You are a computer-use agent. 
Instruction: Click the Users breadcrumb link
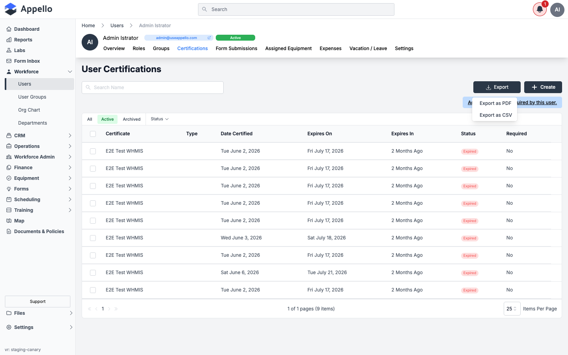pyautogui.click(x=117, y=26)
